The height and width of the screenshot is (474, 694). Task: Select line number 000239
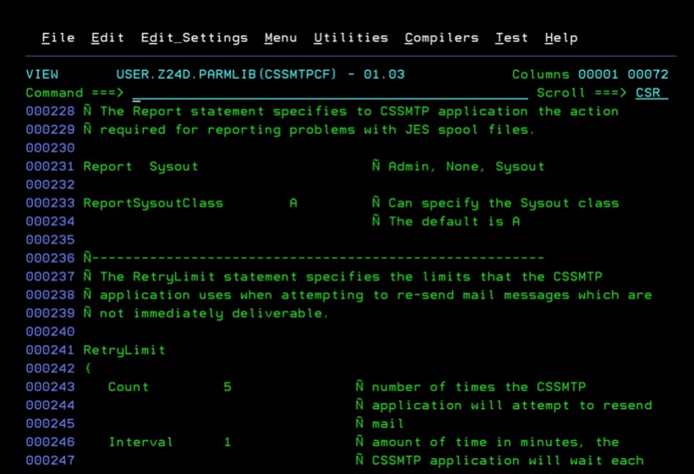[x=50, y=313]
